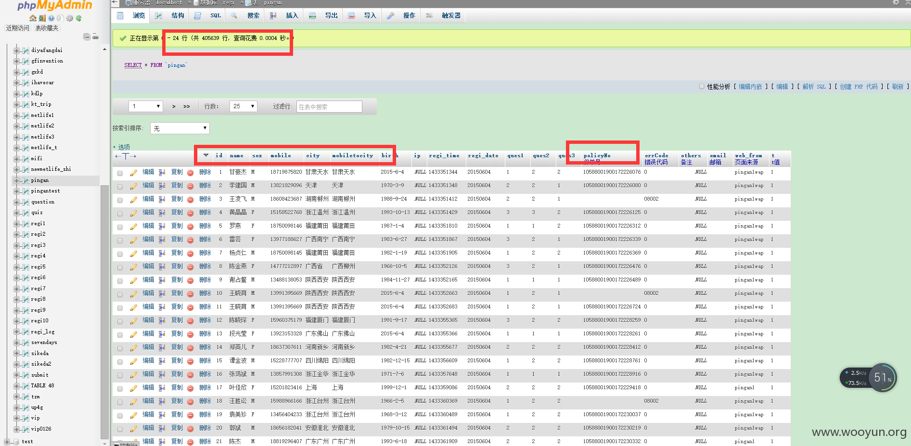
Task: Open phpMyAdmin documentation help icon
Action: [x=51, y=18]
